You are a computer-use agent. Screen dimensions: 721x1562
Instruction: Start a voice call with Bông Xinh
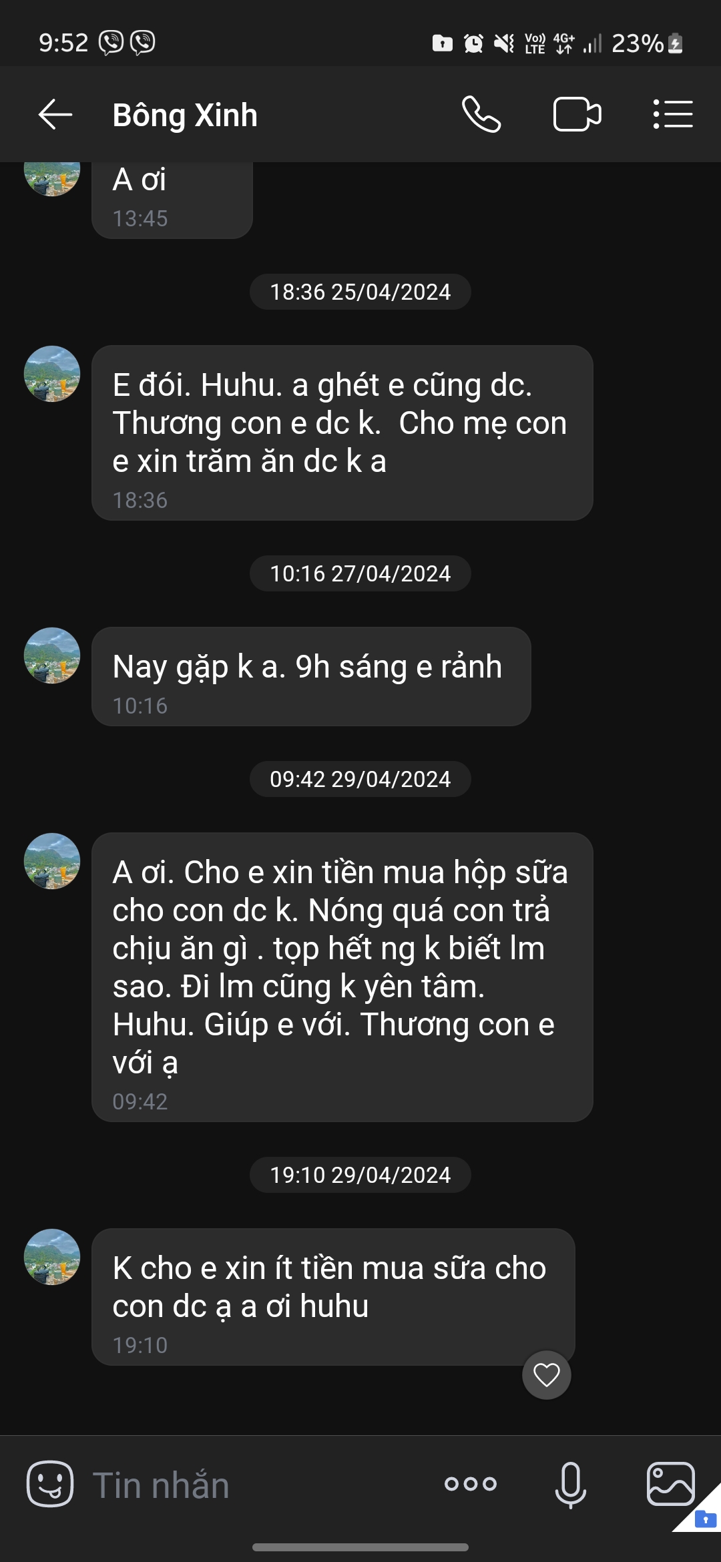[x=481, y=114]
